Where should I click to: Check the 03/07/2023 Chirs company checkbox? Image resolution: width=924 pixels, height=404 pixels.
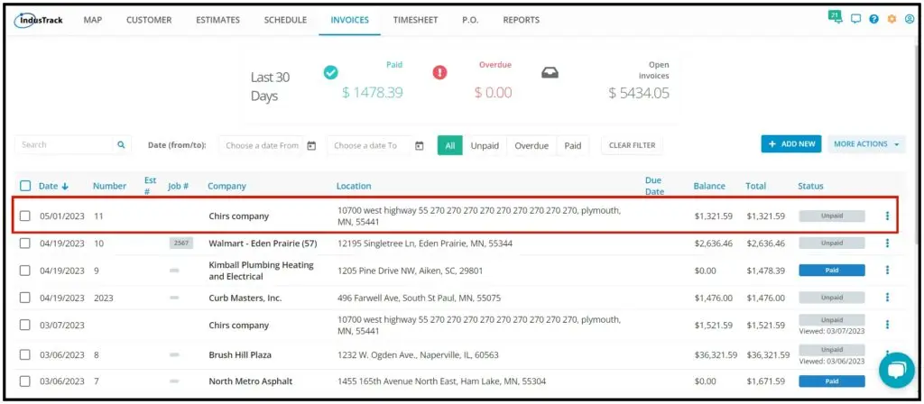point(24,325)
